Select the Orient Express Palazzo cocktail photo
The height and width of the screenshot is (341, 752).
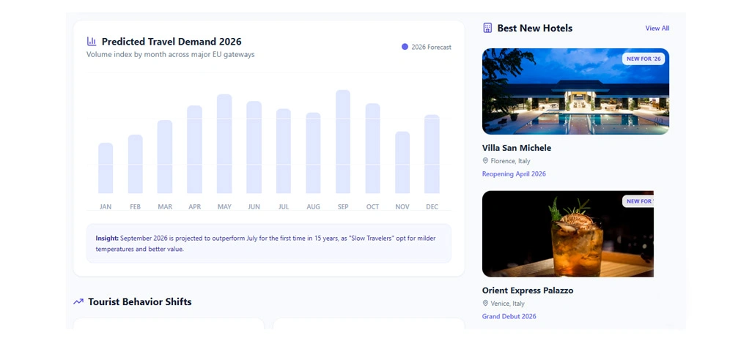[567, 234]
